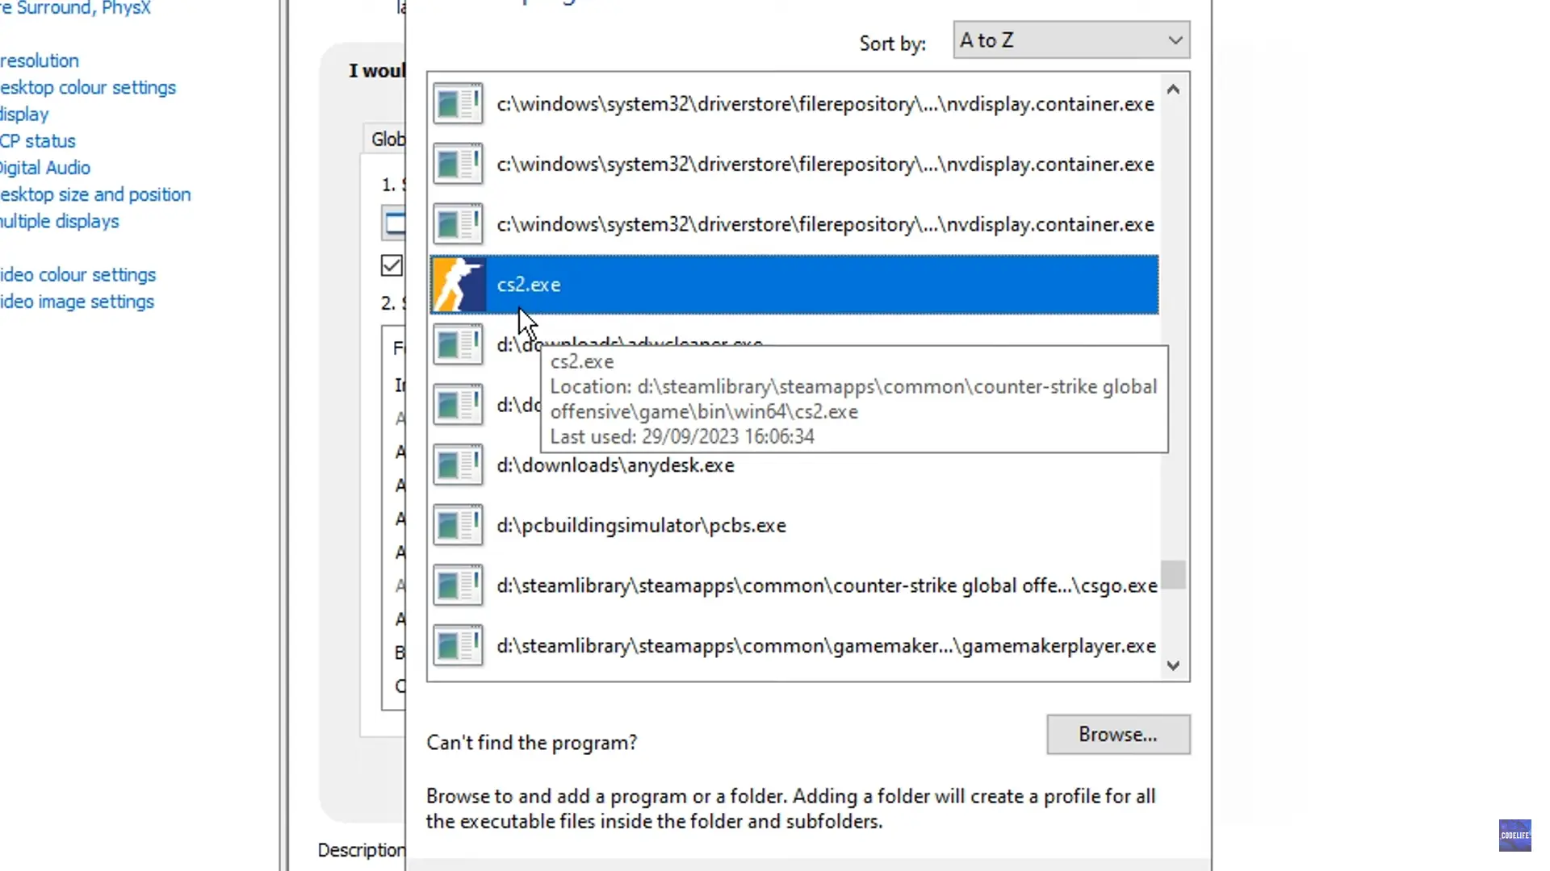Screen dimensions: 1550x871
Task: Open Digital Audio link in sidebar
Action: [45, 168]
